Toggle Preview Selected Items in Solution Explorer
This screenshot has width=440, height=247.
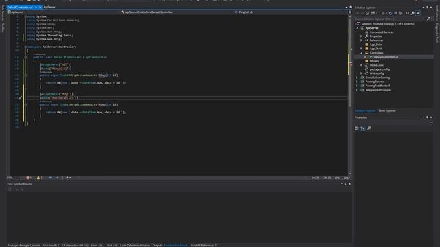coord(418,13)
